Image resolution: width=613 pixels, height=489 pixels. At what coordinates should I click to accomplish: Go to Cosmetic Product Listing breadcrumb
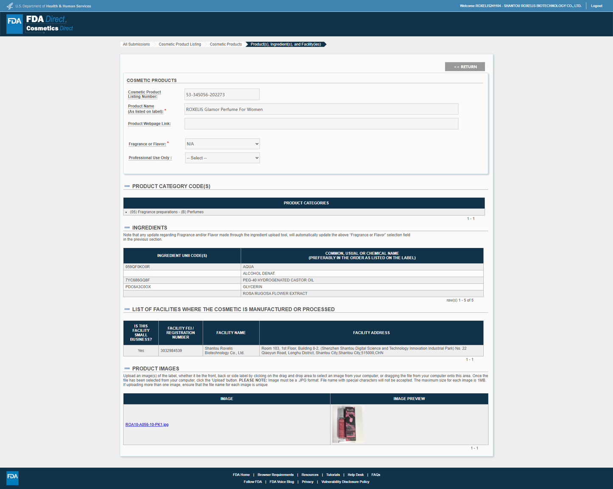180,44
